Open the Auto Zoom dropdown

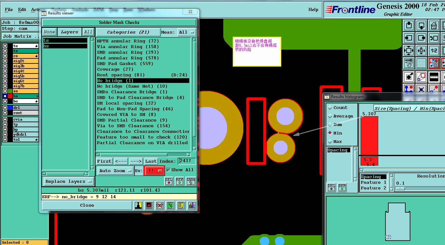[x=115, y=171]
